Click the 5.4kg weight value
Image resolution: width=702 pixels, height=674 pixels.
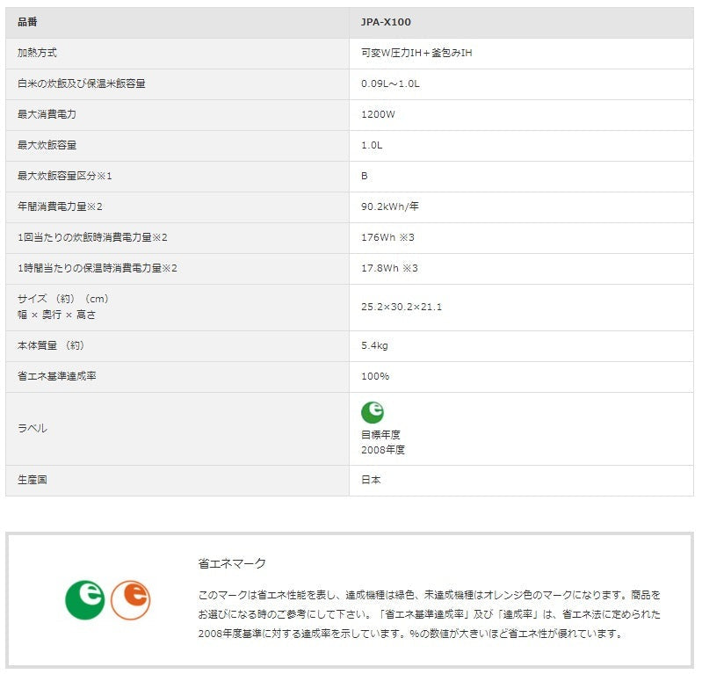[x=376, y=346]
